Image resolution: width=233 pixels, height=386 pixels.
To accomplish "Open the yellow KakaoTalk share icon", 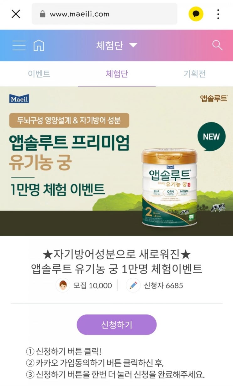I will (x=196, y=14).
